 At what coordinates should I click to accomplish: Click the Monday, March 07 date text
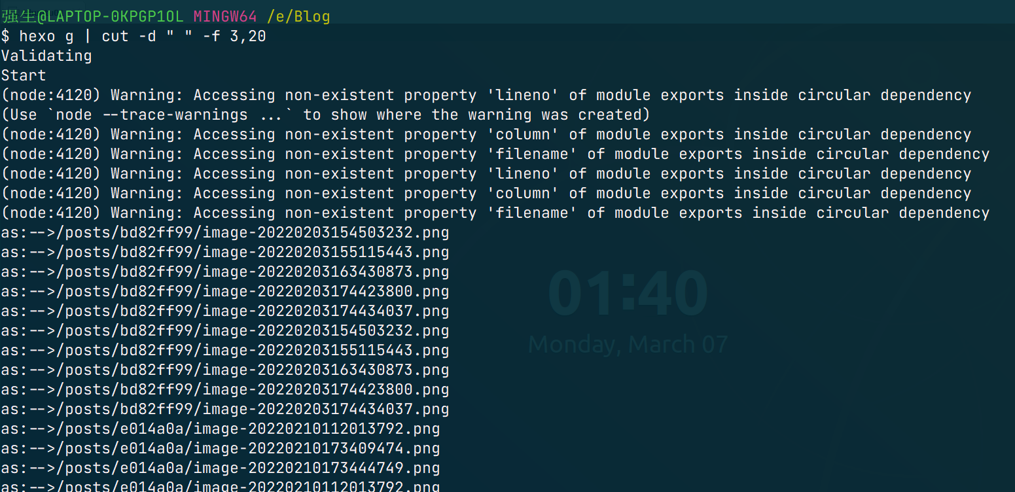pyautogui.click(x=628, y=344)
